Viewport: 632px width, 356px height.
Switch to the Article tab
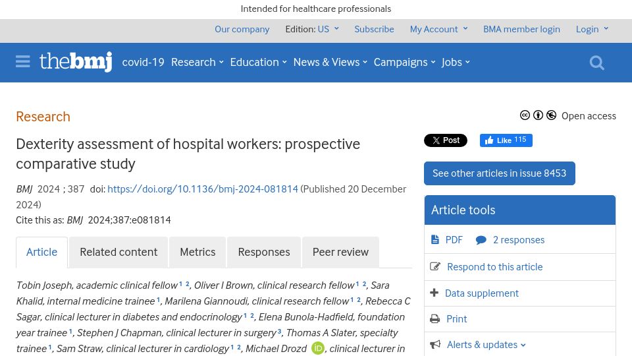(x=42, y=252)
